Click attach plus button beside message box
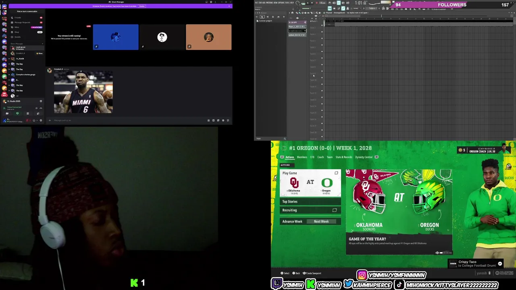 pos(50,120)
